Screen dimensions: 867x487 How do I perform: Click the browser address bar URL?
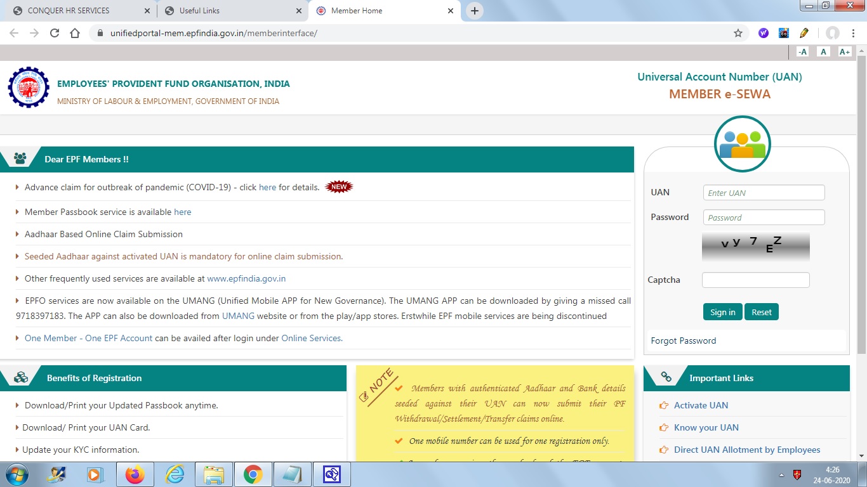coord(213,33)
